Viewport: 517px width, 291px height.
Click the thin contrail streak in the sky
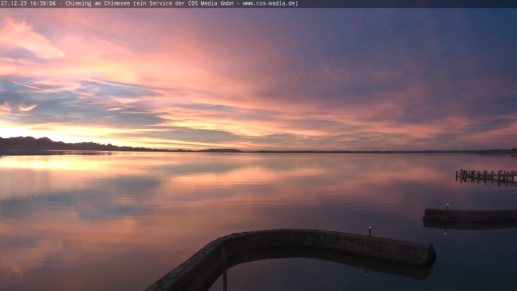(x=101, y=83)
